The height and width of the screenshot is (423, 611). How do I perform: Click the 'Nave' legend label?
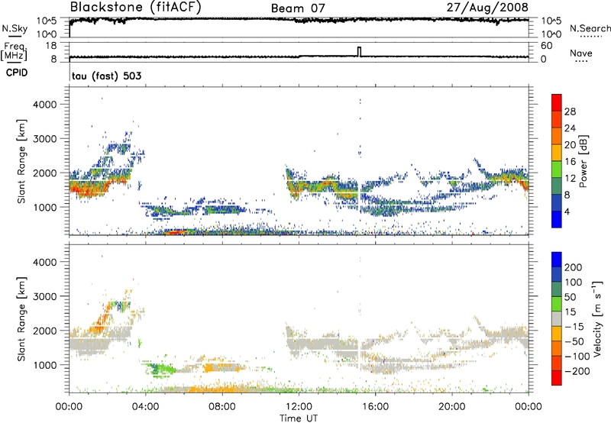581,53
